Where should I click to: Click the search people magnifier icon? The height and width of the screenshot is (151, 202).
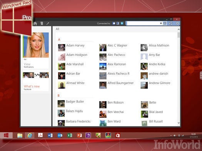(x=165, y=23)
